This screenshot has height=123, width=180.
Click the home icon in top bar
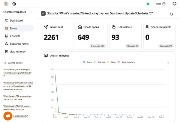[x=14, y=4]
